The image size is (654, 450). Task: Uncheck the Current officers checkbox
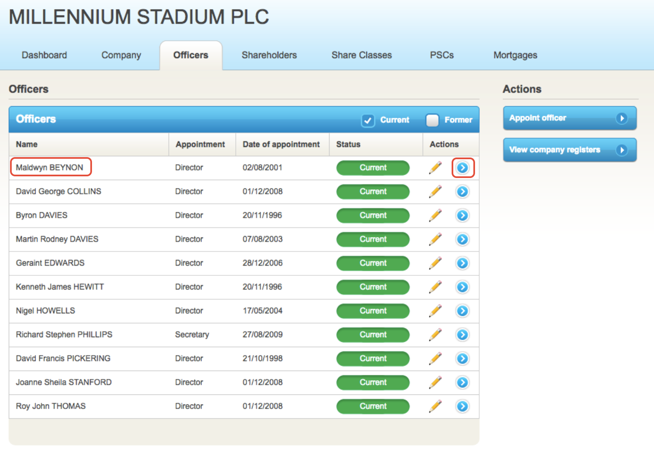pos(368,120)
